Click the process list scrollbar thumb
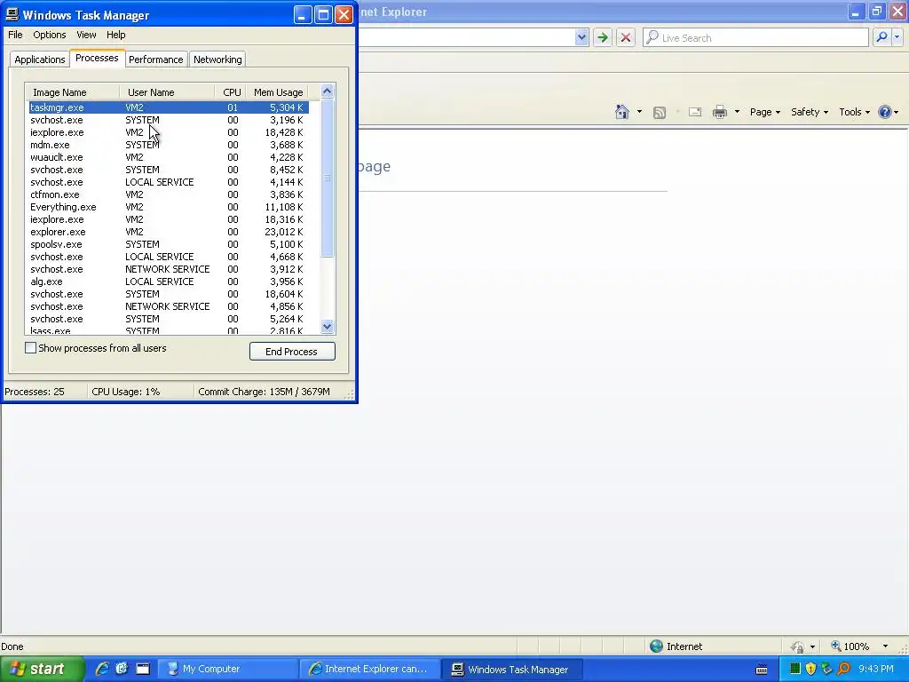The image size is (909, 682). pyautogui.click(x=327, y=178)
